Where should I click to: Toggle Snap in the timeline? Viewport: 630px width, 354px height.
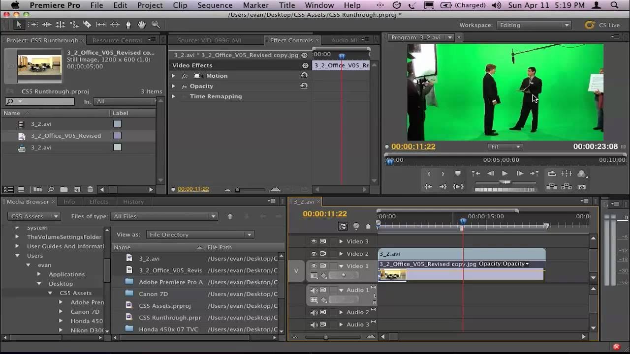(343, 226)
